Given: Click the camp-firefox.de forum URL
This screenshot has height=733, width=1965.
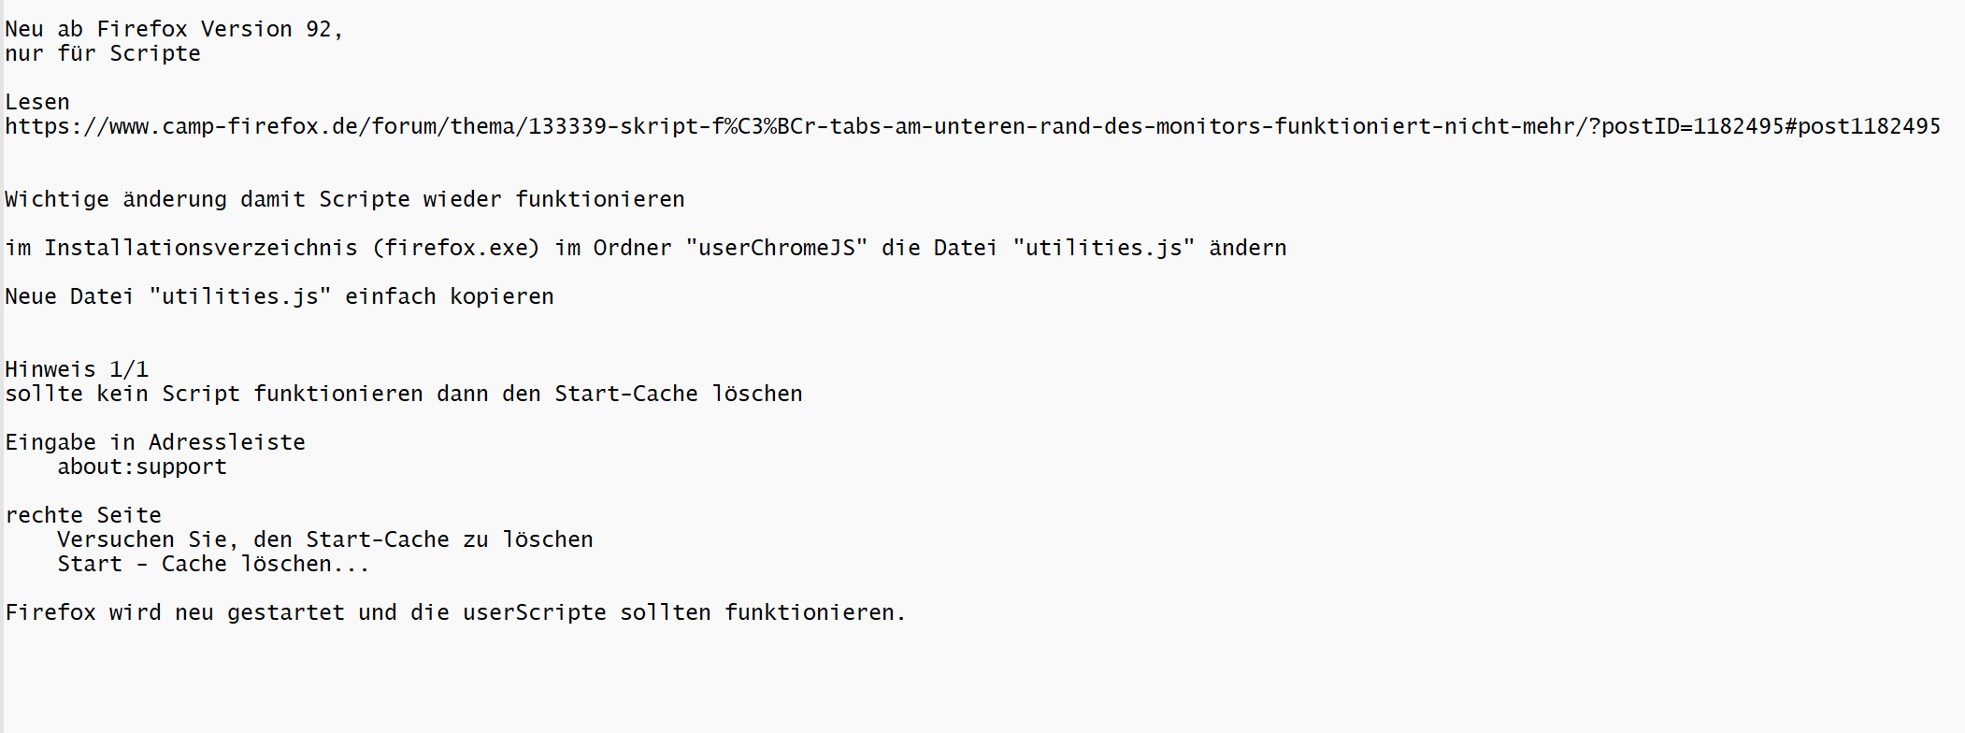Looking at the screenshot, I should pyautogui.click(x=972, y=126).
